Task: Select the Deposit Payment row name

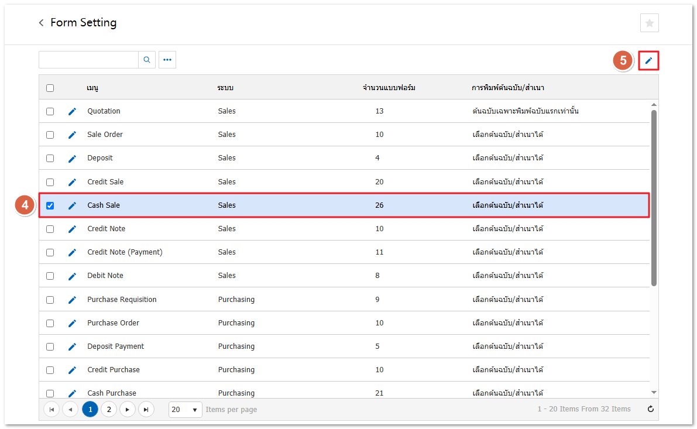Action: 115,346
